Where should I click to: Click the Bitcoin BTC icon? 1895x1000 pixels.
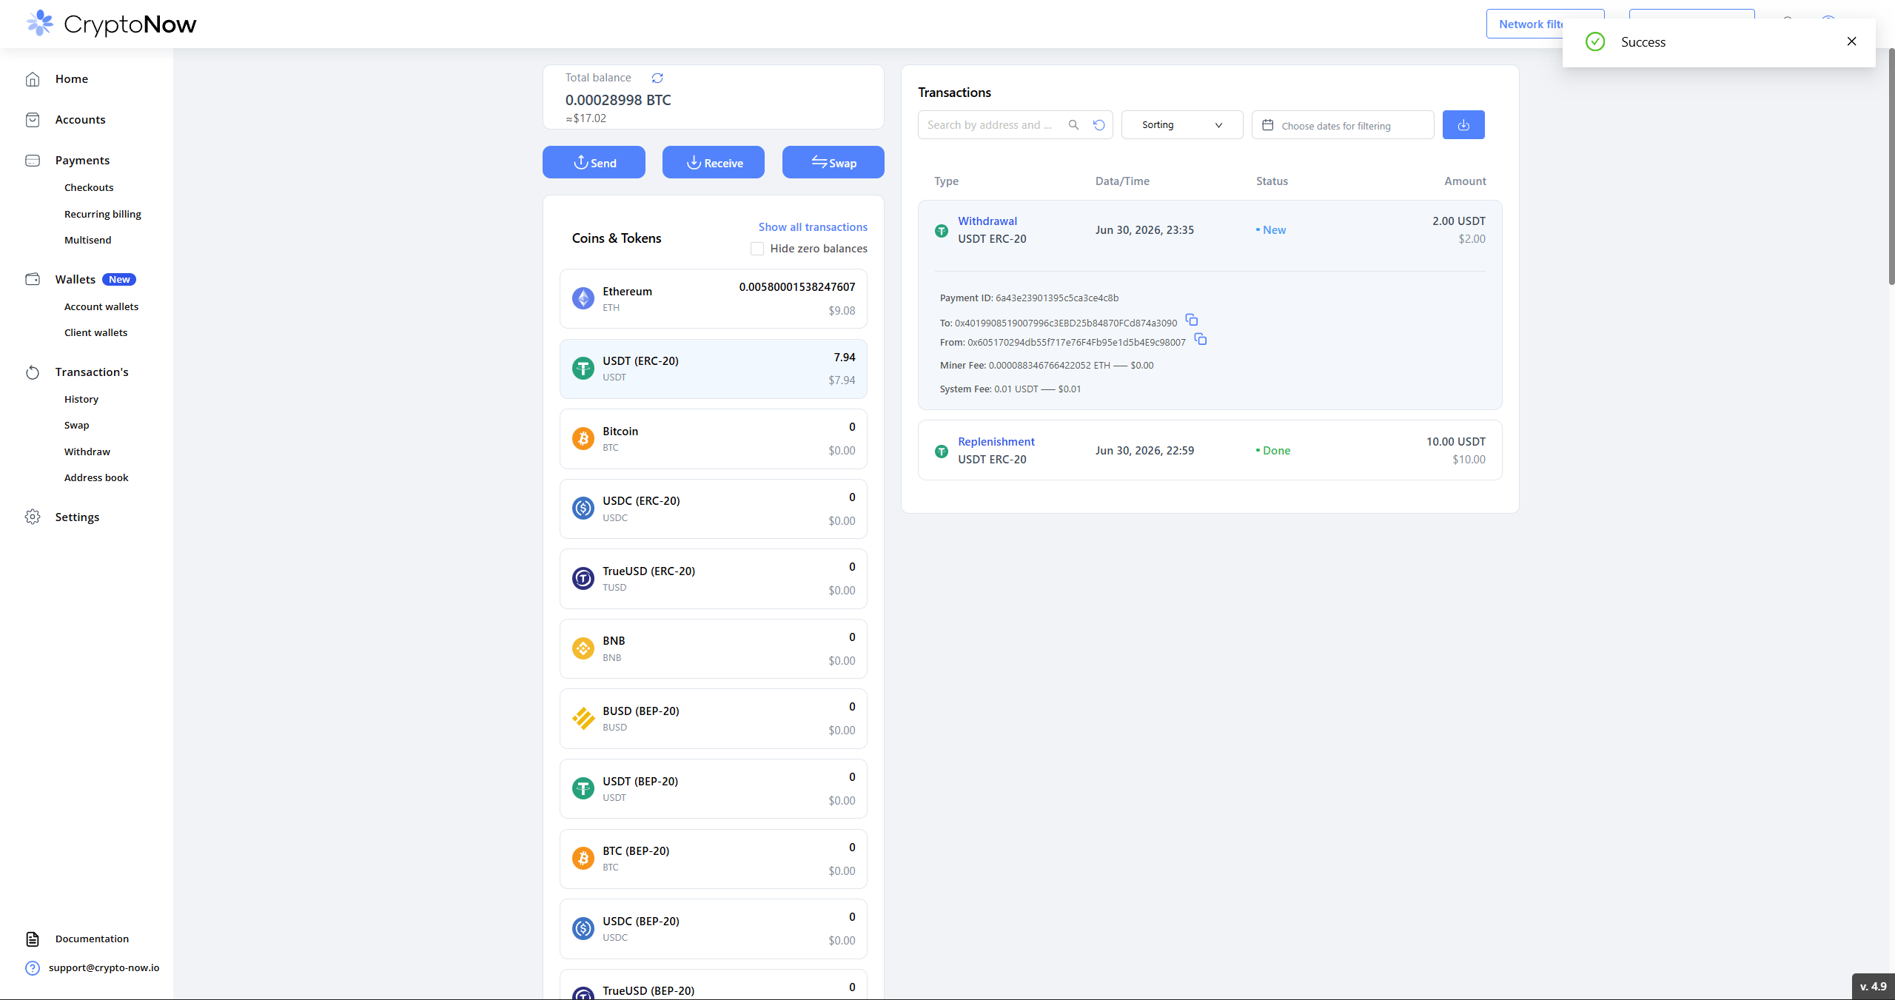583,438
